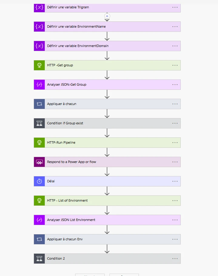Expand the HTTP - List of Environment action

106,201
